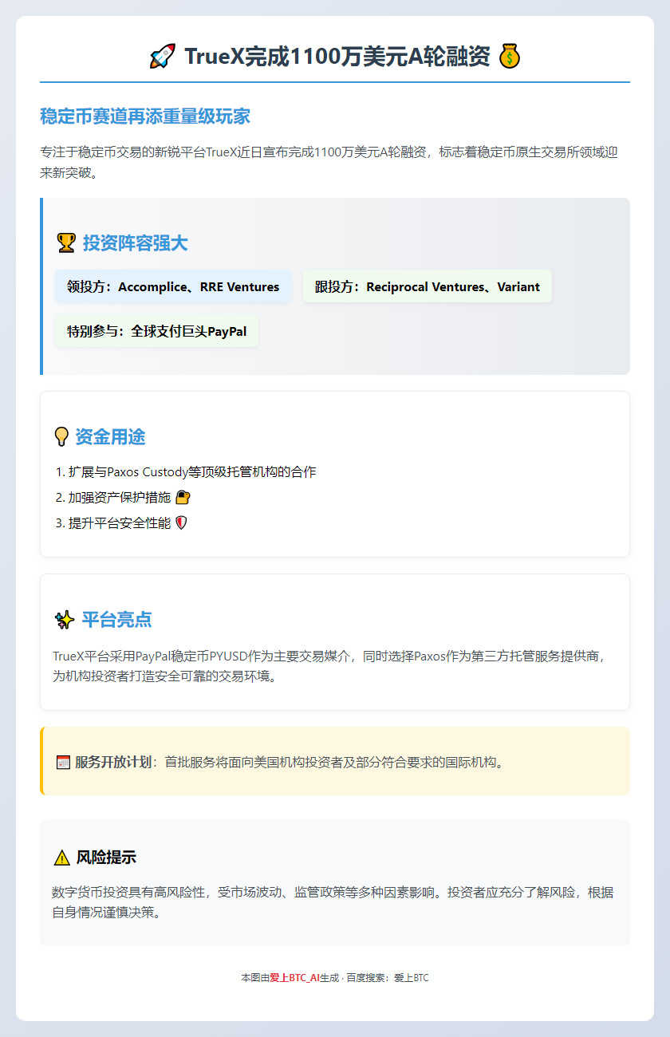This screenshot has width=670, height=1037.
Task: Click the intro paragraph starting 专注于稳定币交易的新锐平台
Action: (x=329, y=162)
